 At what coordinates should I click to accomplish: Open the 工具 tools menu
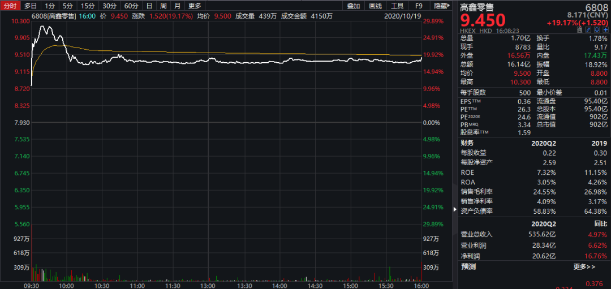(x=397, y=6)
